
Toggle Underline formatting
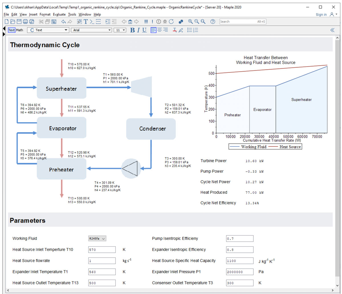tap(144, 30)
